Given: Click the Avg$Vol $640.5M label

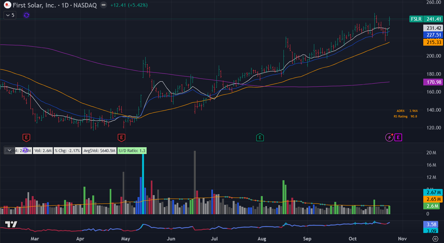Looking at the screenshot, I should coord(99,150).
